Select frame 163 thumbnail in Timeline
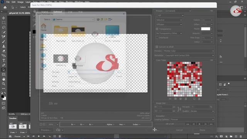247x139 pixels. tap(13, 126)
